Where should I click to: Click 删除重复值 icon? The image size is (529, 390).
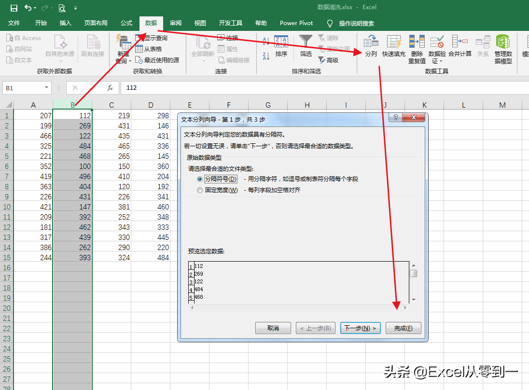tap(417, 49)
